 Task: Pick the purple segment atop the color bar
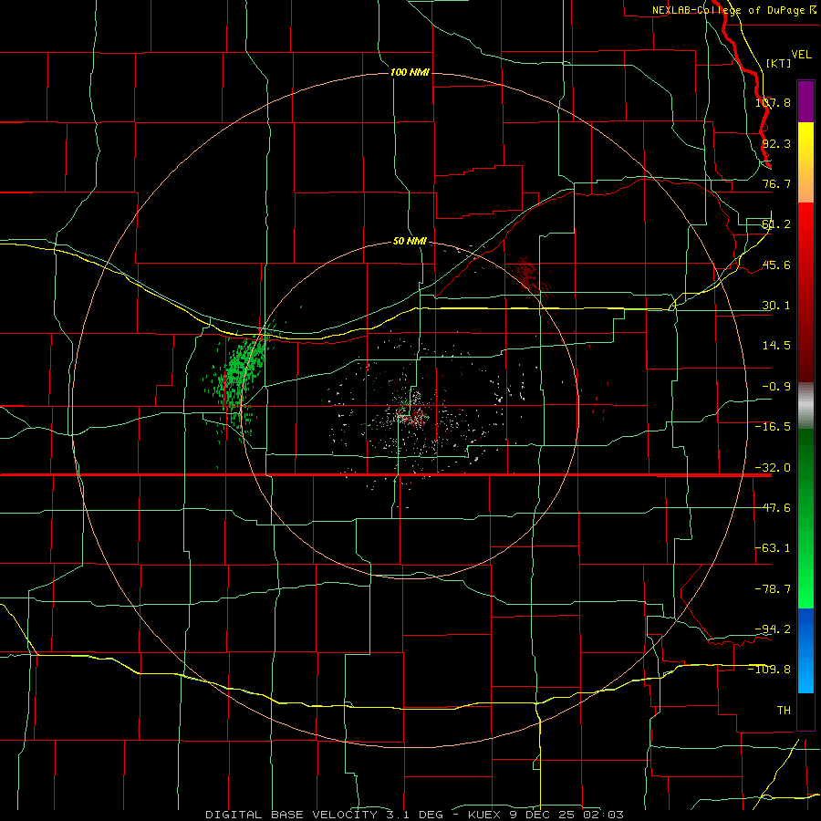point(805,101)
